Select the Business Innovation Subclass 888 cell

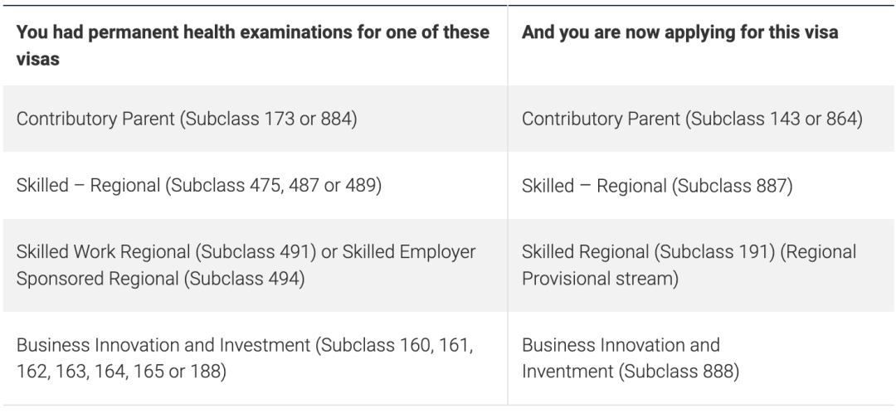click(x=631, y=357)
